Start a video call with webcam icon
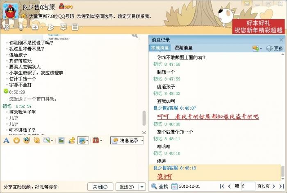287x193 pixels. (7, 27)
